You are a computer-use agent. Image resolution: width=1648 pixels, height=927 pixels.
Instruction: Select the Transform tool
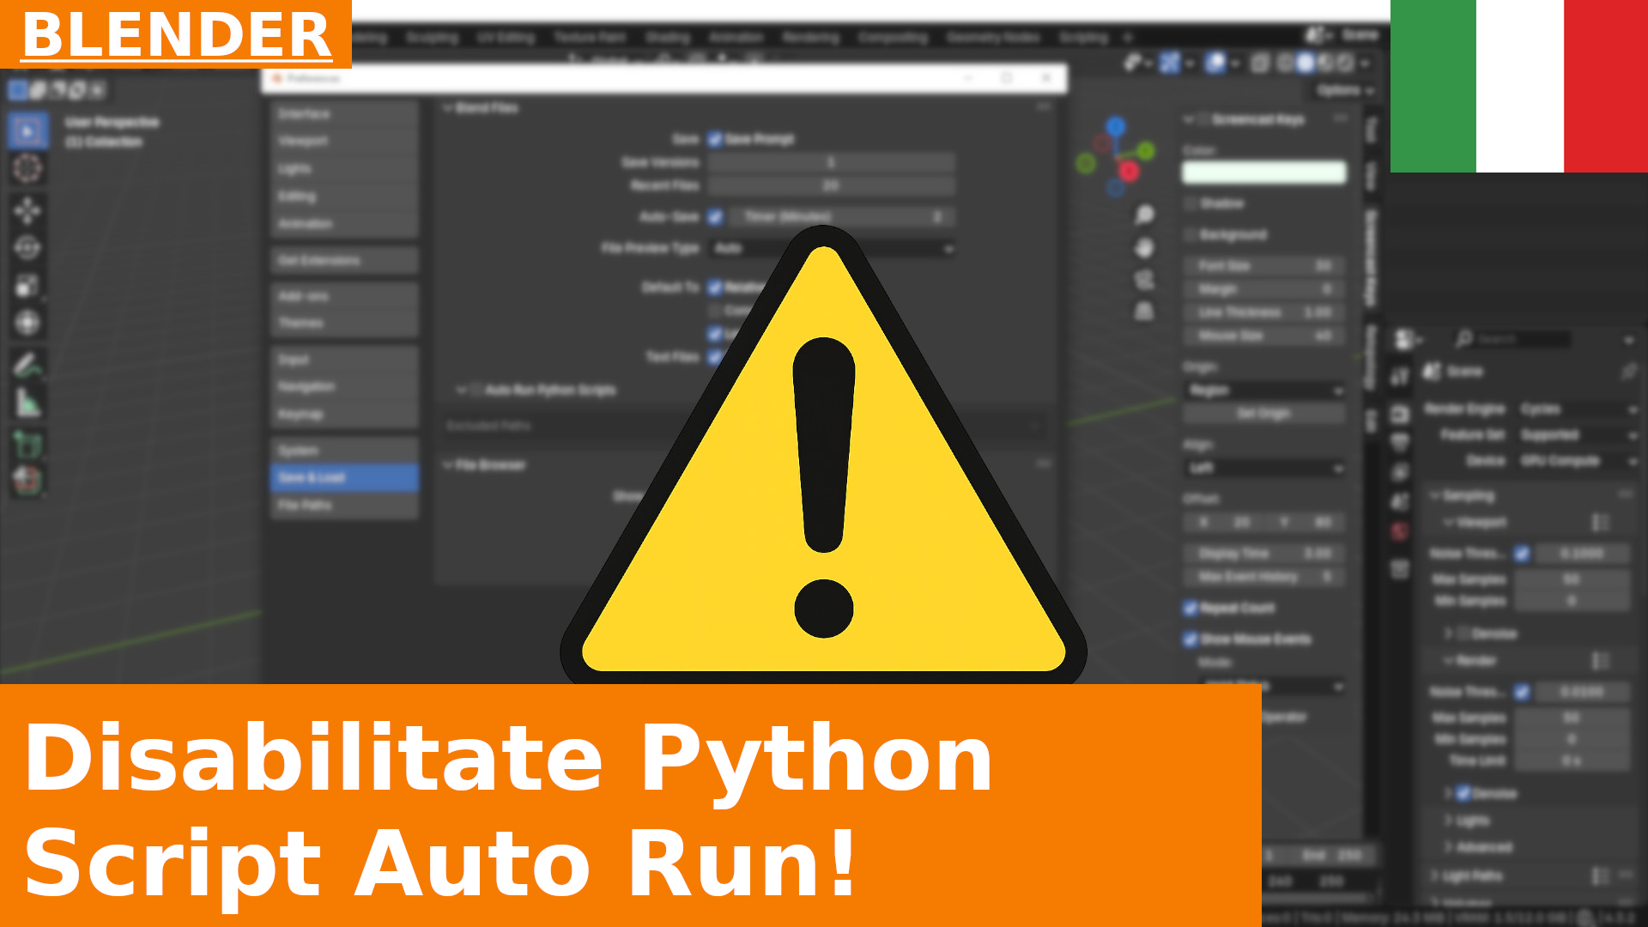pos(27,323)
